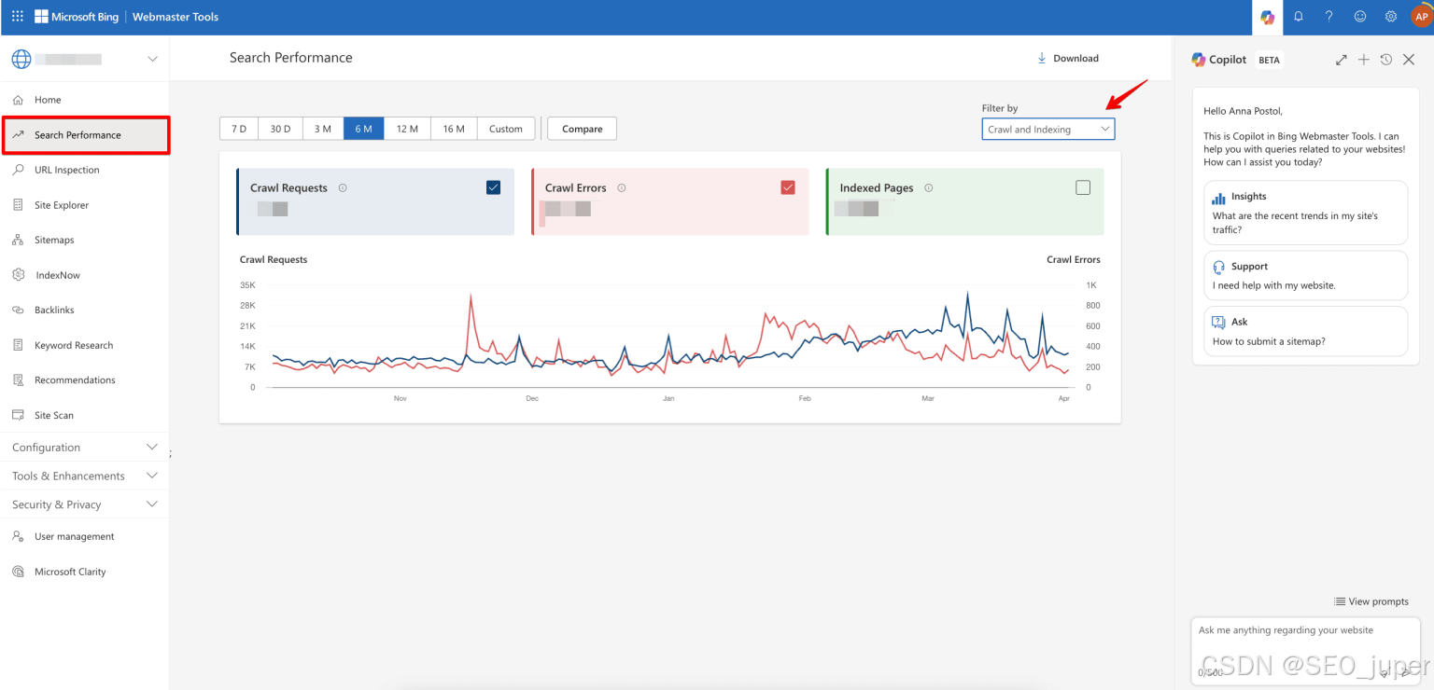Open Site Explorer
The height and width of the screenshot is (690, 1434).
[84, 205]
